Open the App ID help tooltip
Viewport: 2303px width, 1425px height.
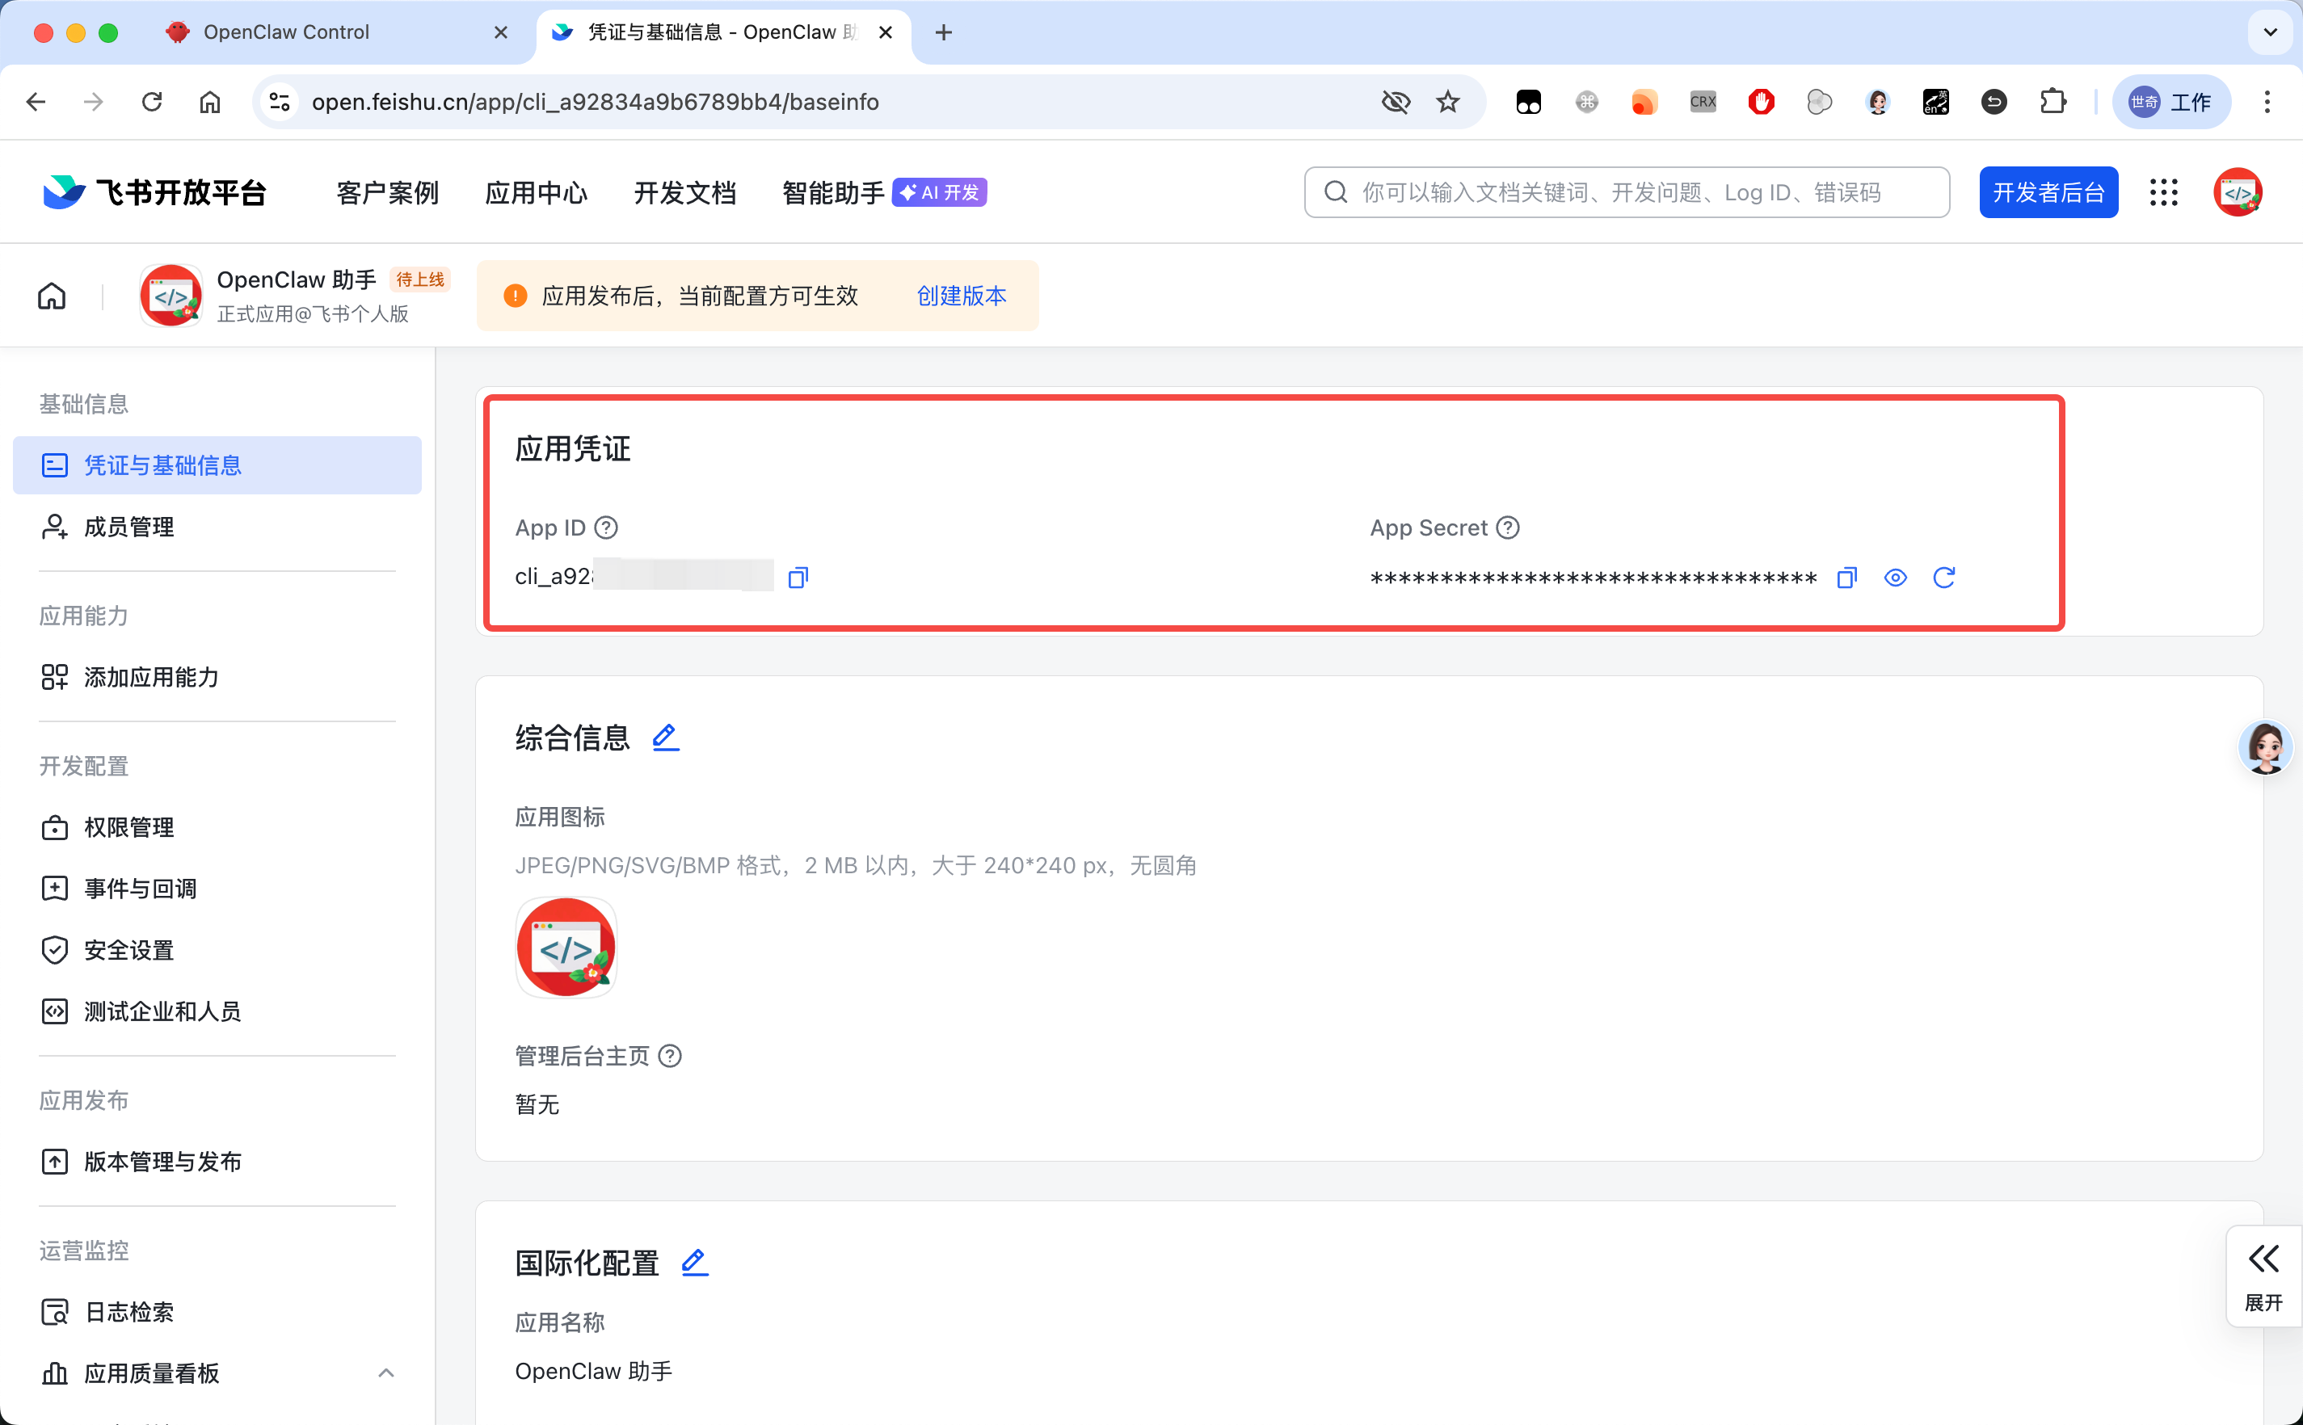[x=606, y=528]
